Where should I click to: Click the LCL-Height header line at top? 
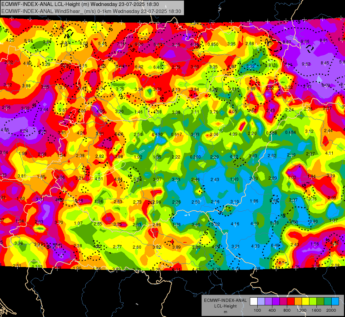pyautogui.click(x=80, y=4)
